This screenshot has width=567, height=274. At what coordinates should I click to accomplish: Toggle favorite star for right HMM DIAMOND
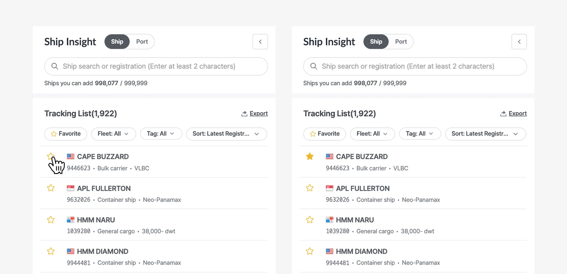click(x=310, y=251)
